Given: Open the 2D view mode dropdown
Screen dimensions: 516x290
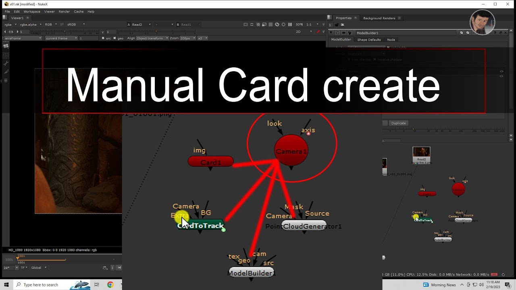Looking at the screenshot, I should point(304,31).
